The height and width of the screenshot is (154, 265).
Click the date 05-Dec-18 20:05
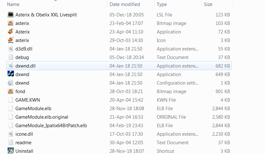point(127,15)
